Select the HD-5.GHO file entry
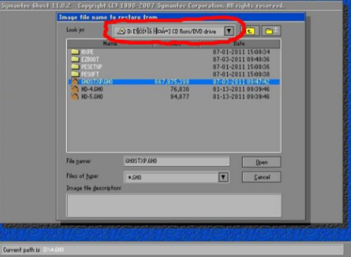The height and width of the screenshot is (257, 351). tap(174, 97)
